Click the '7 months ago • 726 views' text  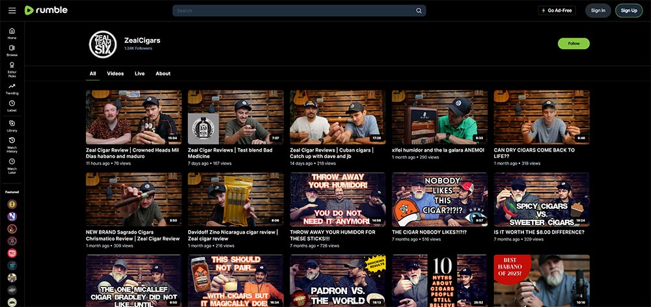click(x=314, y=246)
